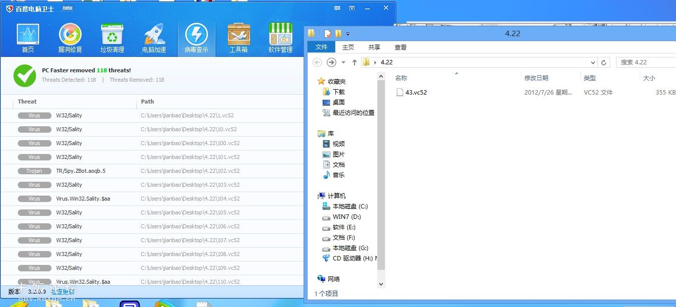
Task: Switch to the 查看 View ribbon tab
Action: 401,48
